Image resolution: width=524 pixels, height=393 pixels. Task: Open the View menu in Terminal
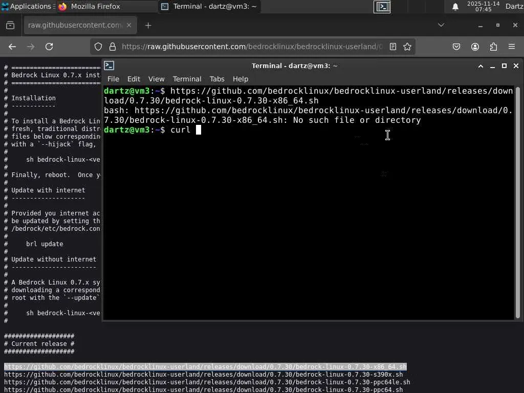coord(156,79)
